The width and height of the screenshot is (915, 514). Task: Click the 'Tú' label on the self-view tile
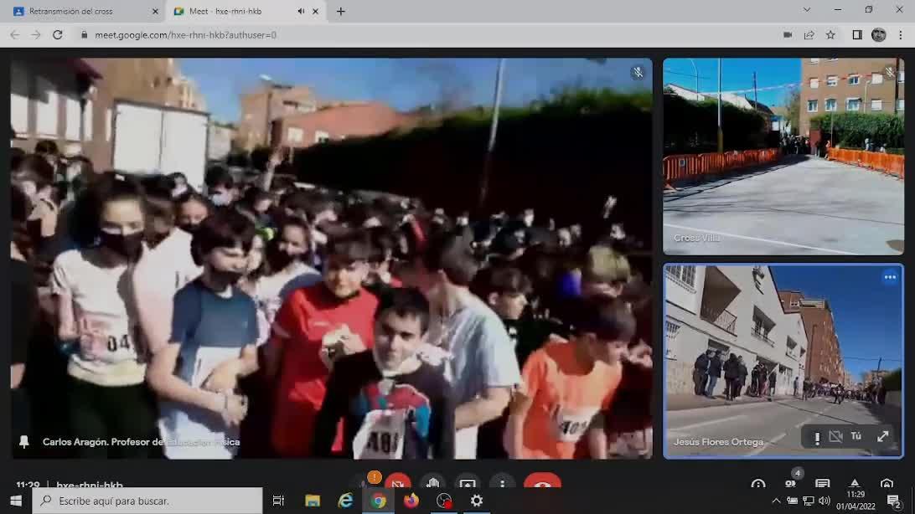tap(856, 436)
